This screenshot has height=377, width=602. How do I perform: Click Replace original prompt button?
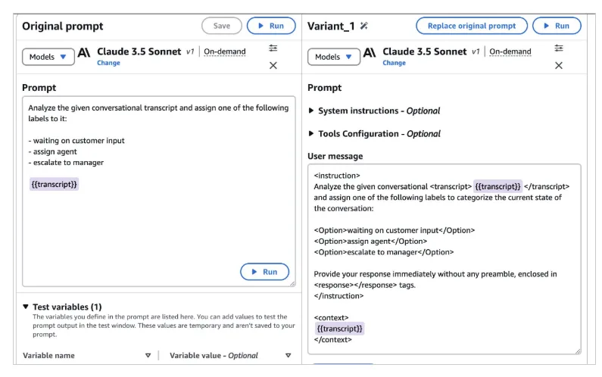coord(472,26)
